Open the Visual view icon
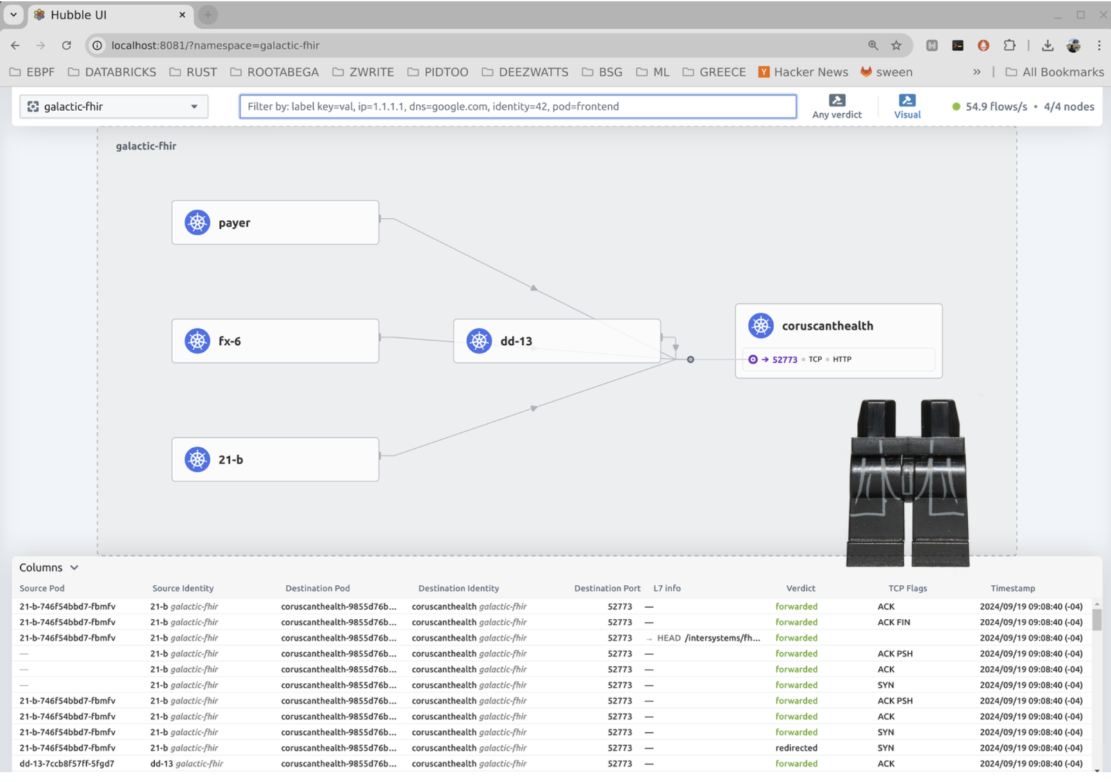This screenshot has height=782, width=1111. click(x=907, y=106)
